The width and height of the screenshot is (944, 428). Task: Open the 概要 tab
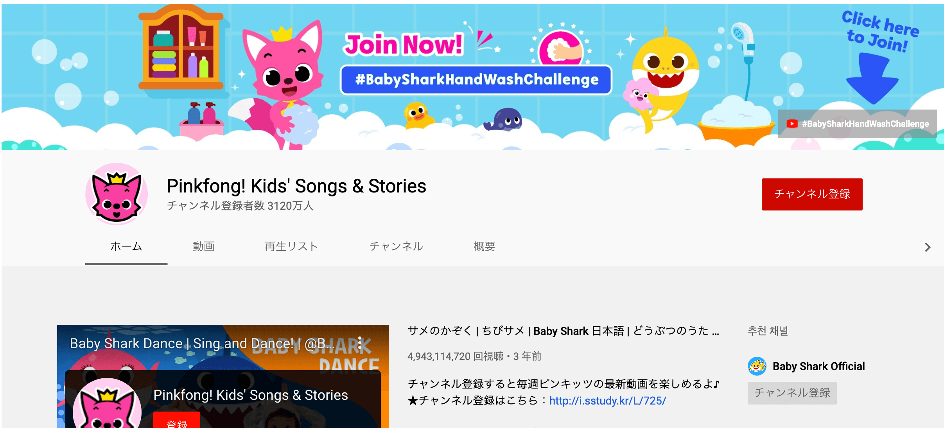click(x=485, y=246)
